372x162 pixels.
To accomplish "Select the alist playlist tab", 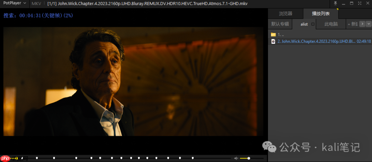I will (304, 24).
